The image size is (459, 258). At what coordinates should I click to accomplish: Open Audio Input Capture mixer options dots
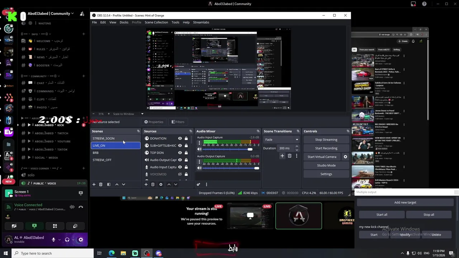point(199,143)
